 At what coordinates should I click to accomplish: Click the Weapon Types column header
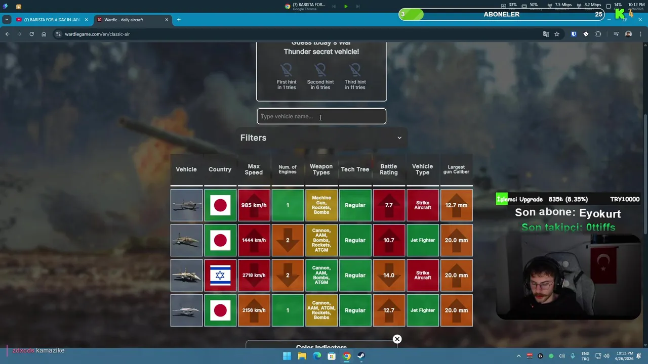tap(321, 169)
